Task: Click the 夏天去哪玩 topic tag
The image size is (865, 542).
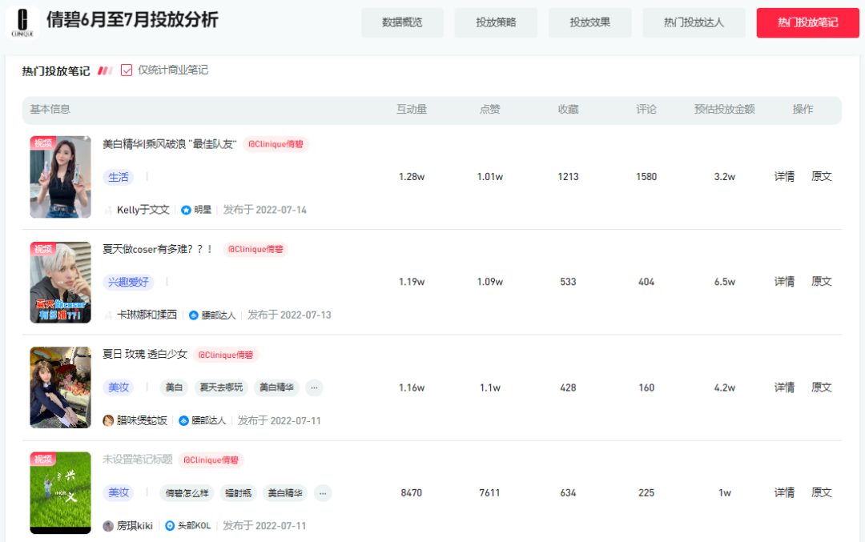Action: (x=221, y=387)
